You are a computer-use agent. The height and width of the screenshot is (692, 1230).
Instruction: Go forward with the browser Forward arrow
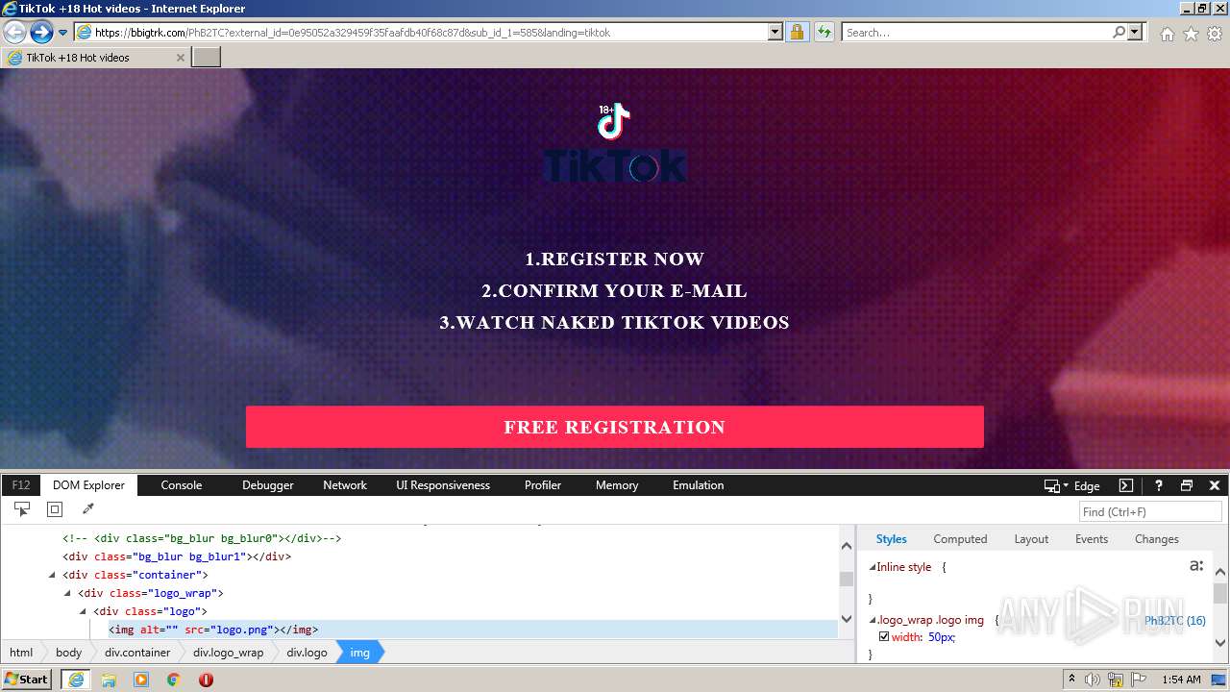click(x=41, y=33)
